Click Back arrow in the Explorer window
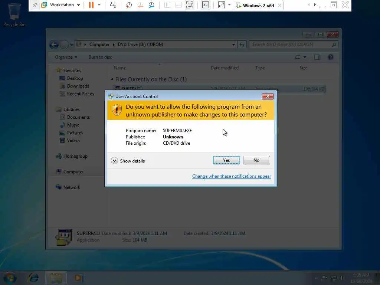380x285 pixels. 54,45
